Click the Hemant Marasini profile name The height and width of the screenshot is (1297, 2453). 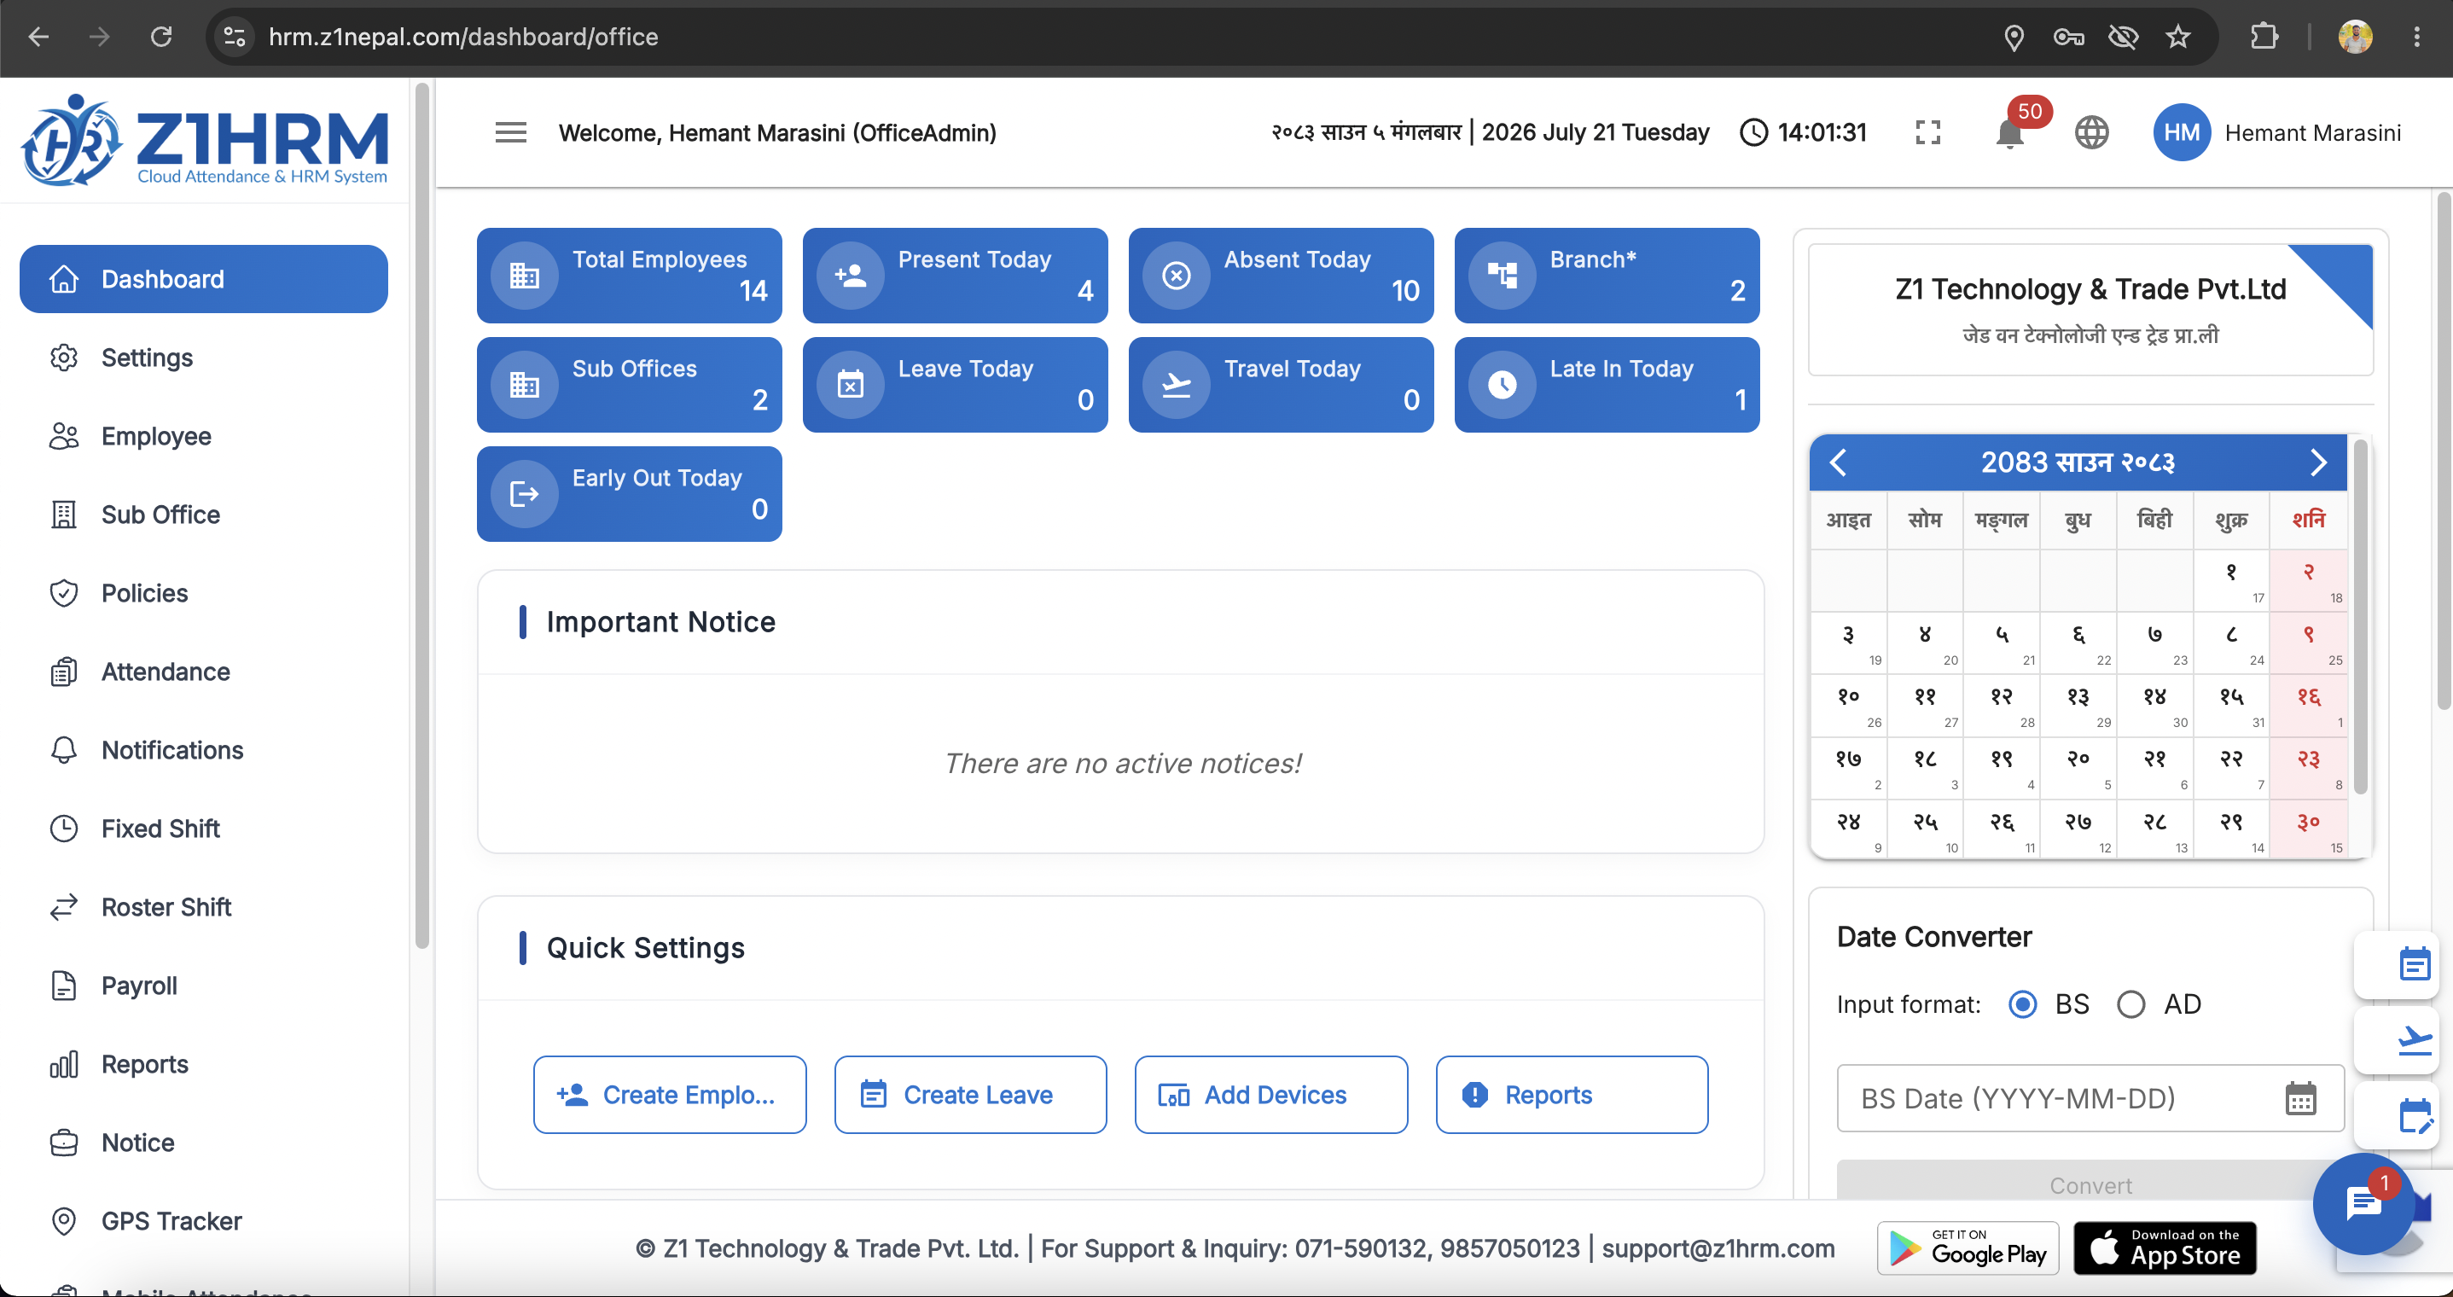pyautogui.click(x=2313, y=132)
